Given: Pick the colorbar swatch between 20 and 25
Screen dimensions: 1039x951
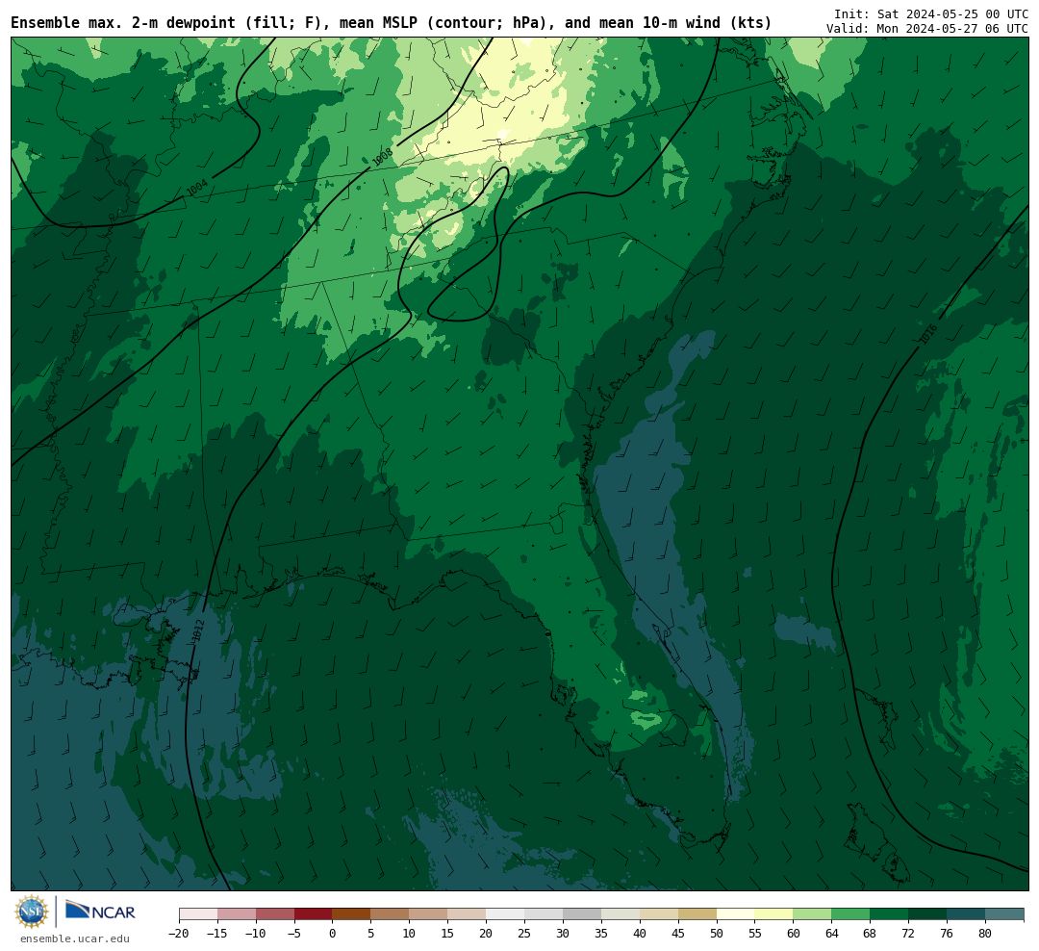Looking at the screenshot, I should click(506, 914).
